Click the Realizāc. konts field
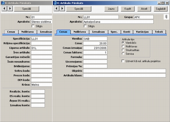170x122 pixels. [x=38, y=91]
